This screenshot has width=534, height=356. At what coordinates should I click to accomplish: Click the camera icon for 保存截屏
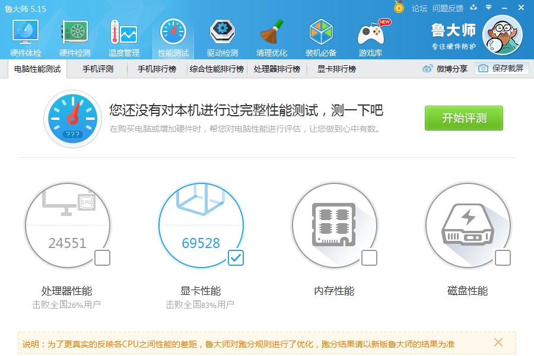[483, 68]
